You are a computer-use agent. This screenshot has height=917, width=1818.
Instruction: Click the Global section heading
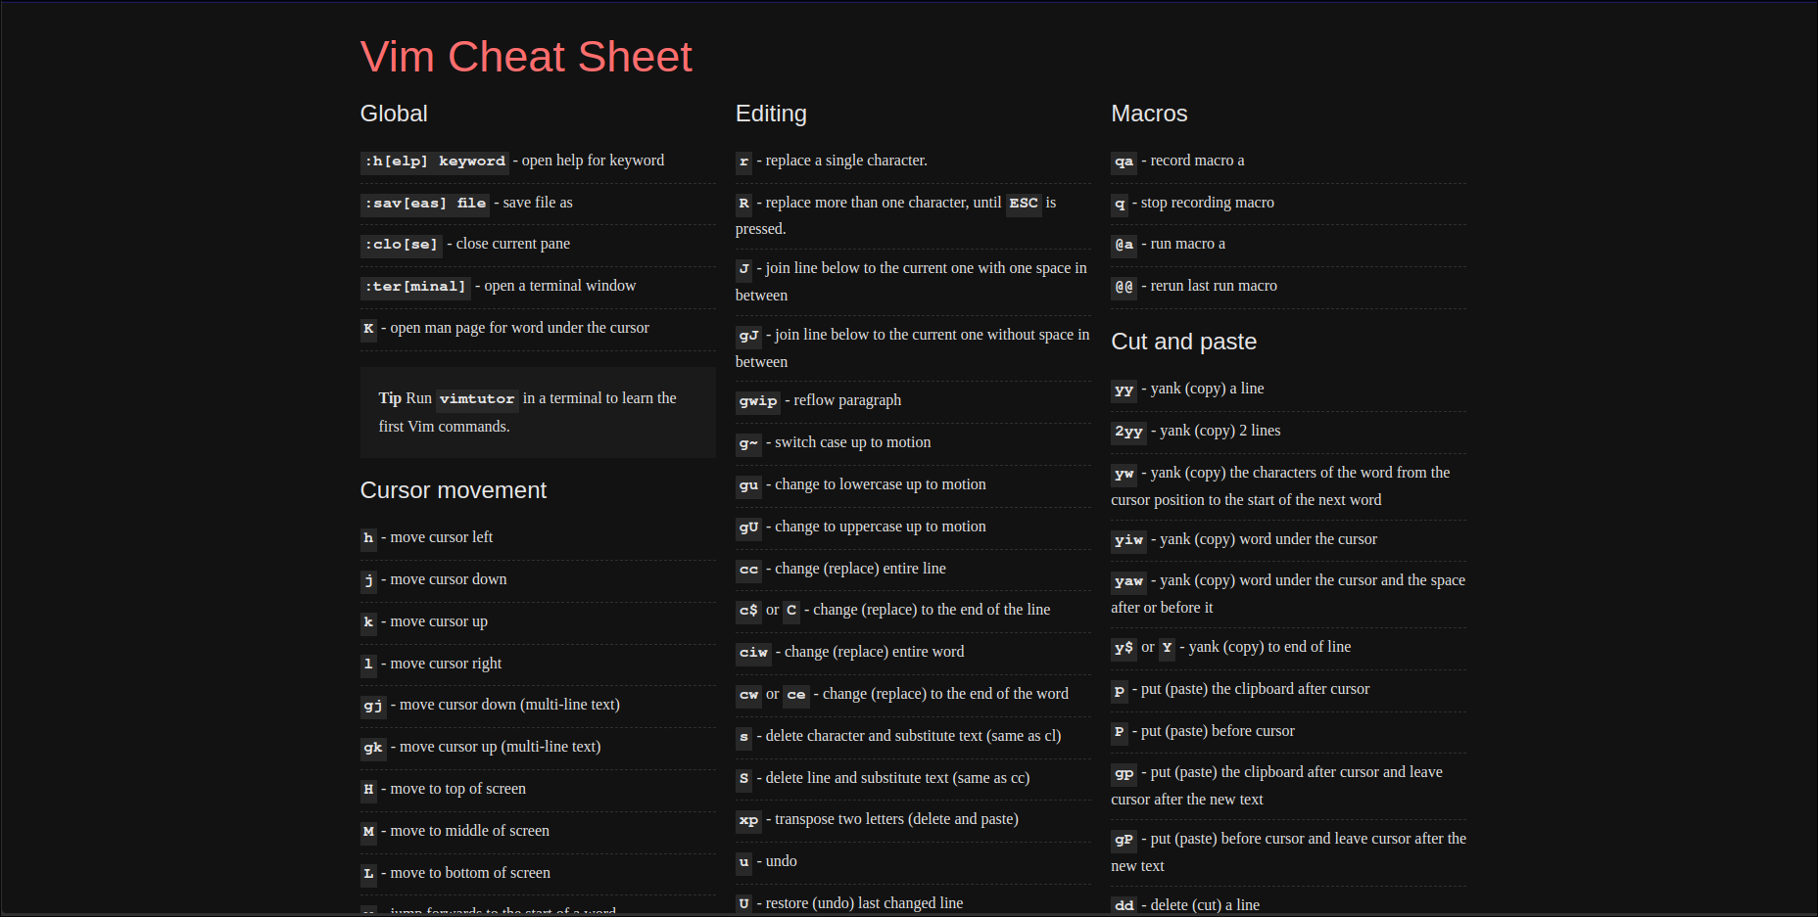[x=394, y=114]
